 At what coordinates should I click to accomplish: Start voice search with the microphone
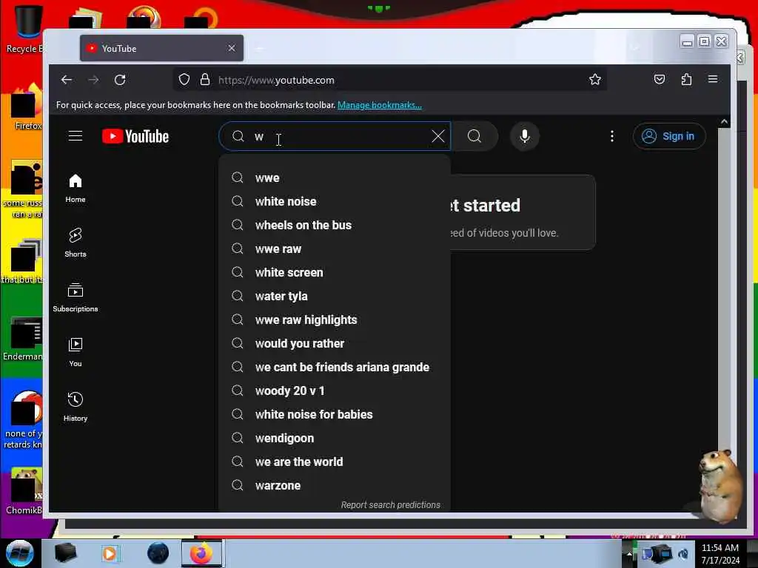coord(525,136)
